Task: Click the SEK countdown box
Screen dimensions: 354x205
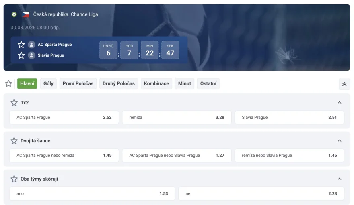Action: click(170, 50)
